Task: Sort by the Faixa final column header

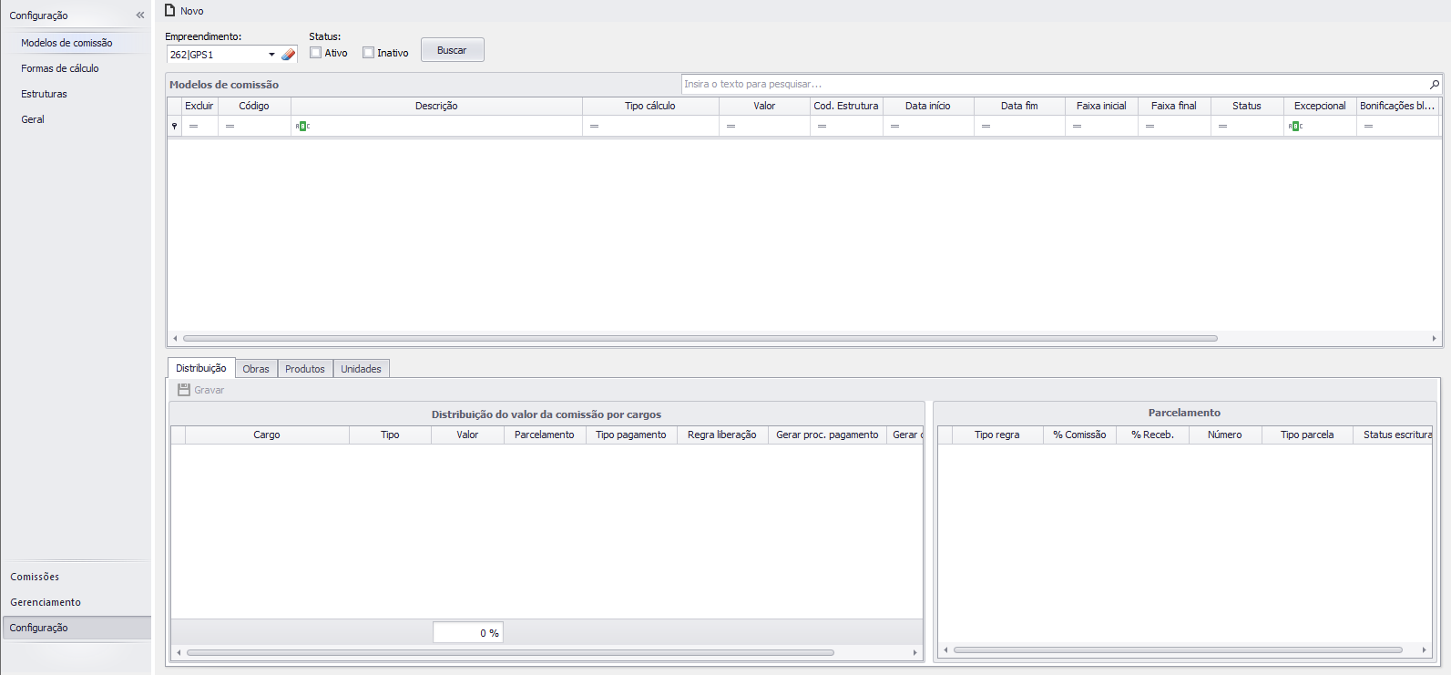Action: [1174, 106]
